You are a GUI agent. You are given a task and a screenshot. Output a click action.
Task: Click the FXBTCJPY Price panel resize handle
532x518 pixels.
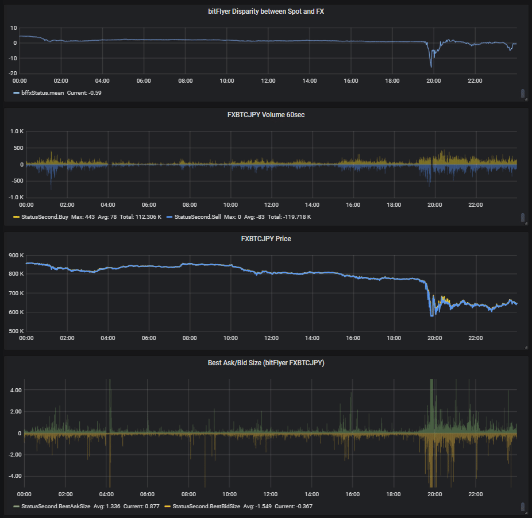coord(526,347)
